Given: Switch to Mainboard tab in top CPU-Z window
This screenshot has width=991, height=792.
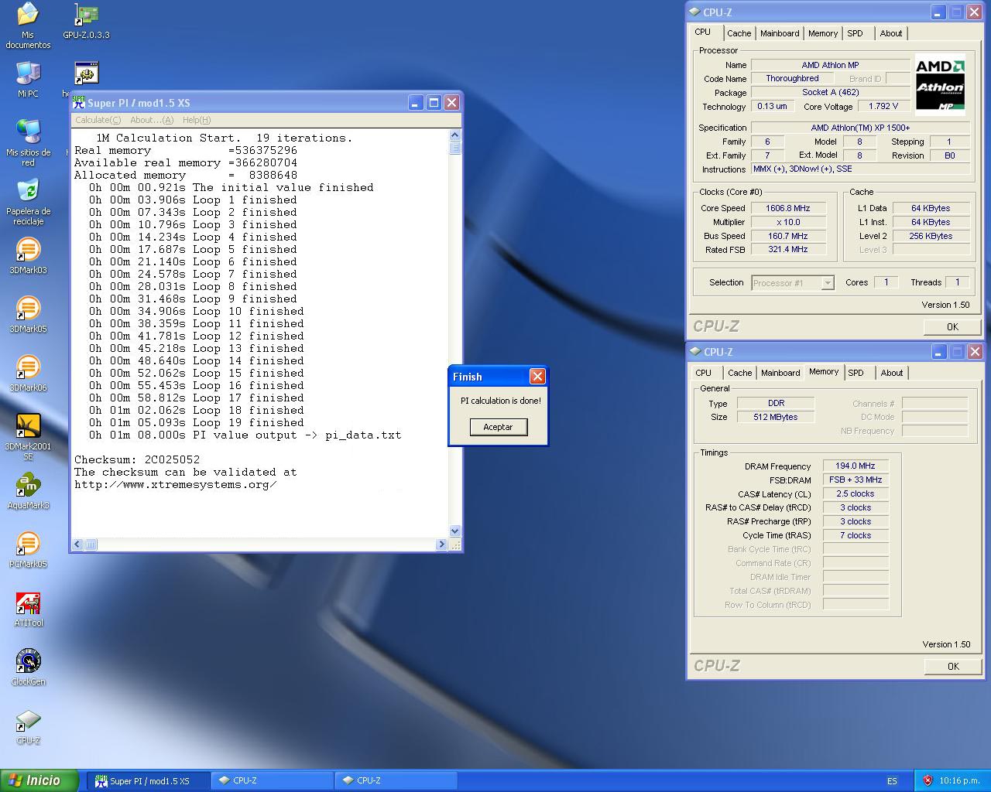Looking at the screenshot, I should [780, 33].
